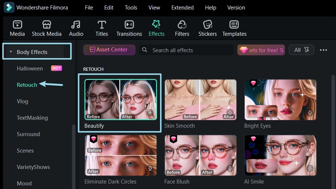
Task: Select the Retouch category
Action: [x=27, y=85]
